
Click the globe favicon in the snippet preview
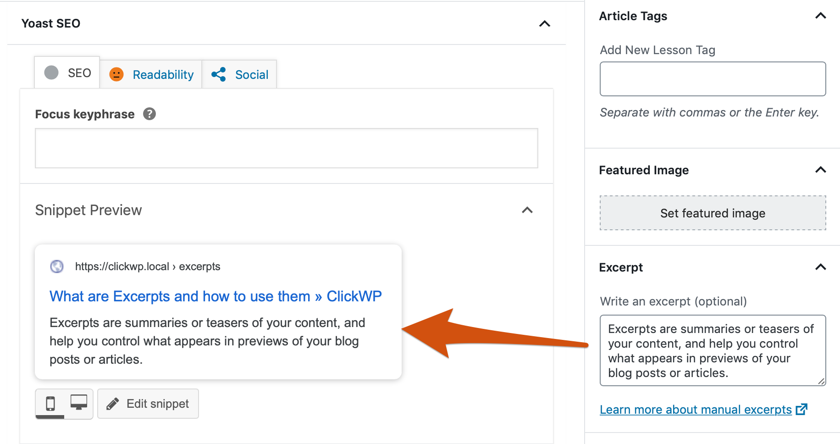pyautogui.click(x=56, y=266)
